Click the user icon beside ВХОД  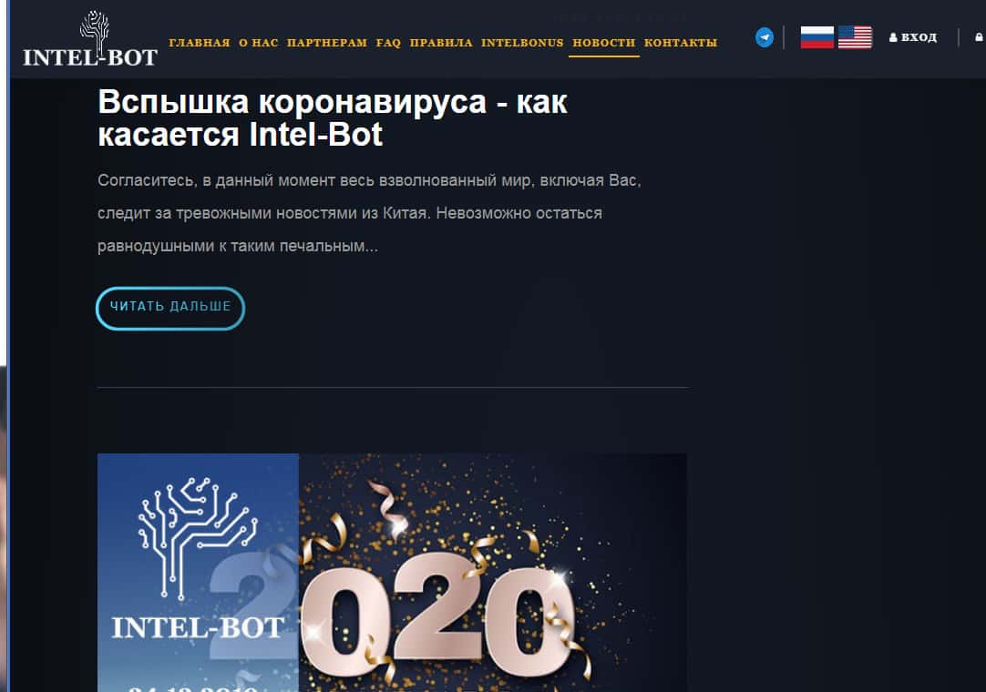[893, 37]
